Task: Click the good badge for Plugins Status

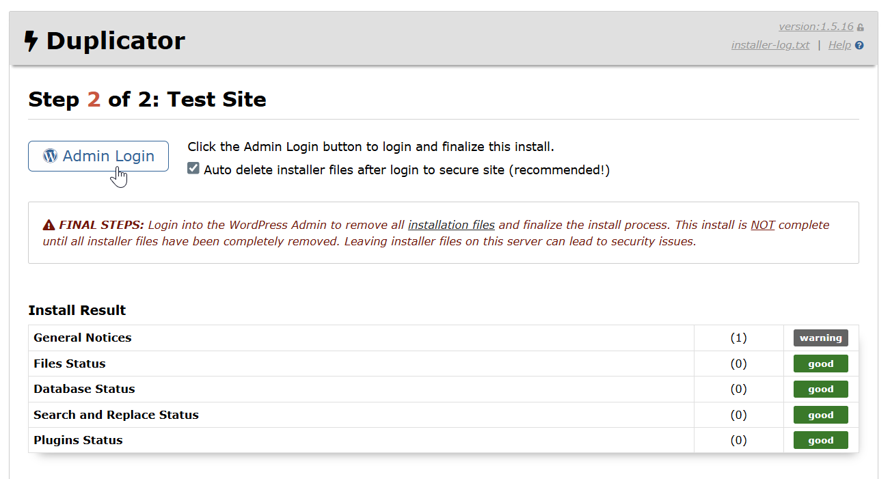Action: coord(820,440)
